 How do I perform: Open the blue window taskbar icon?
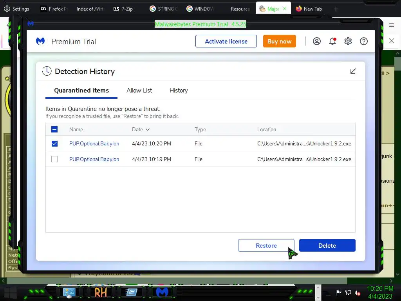[x=132, y=292]
